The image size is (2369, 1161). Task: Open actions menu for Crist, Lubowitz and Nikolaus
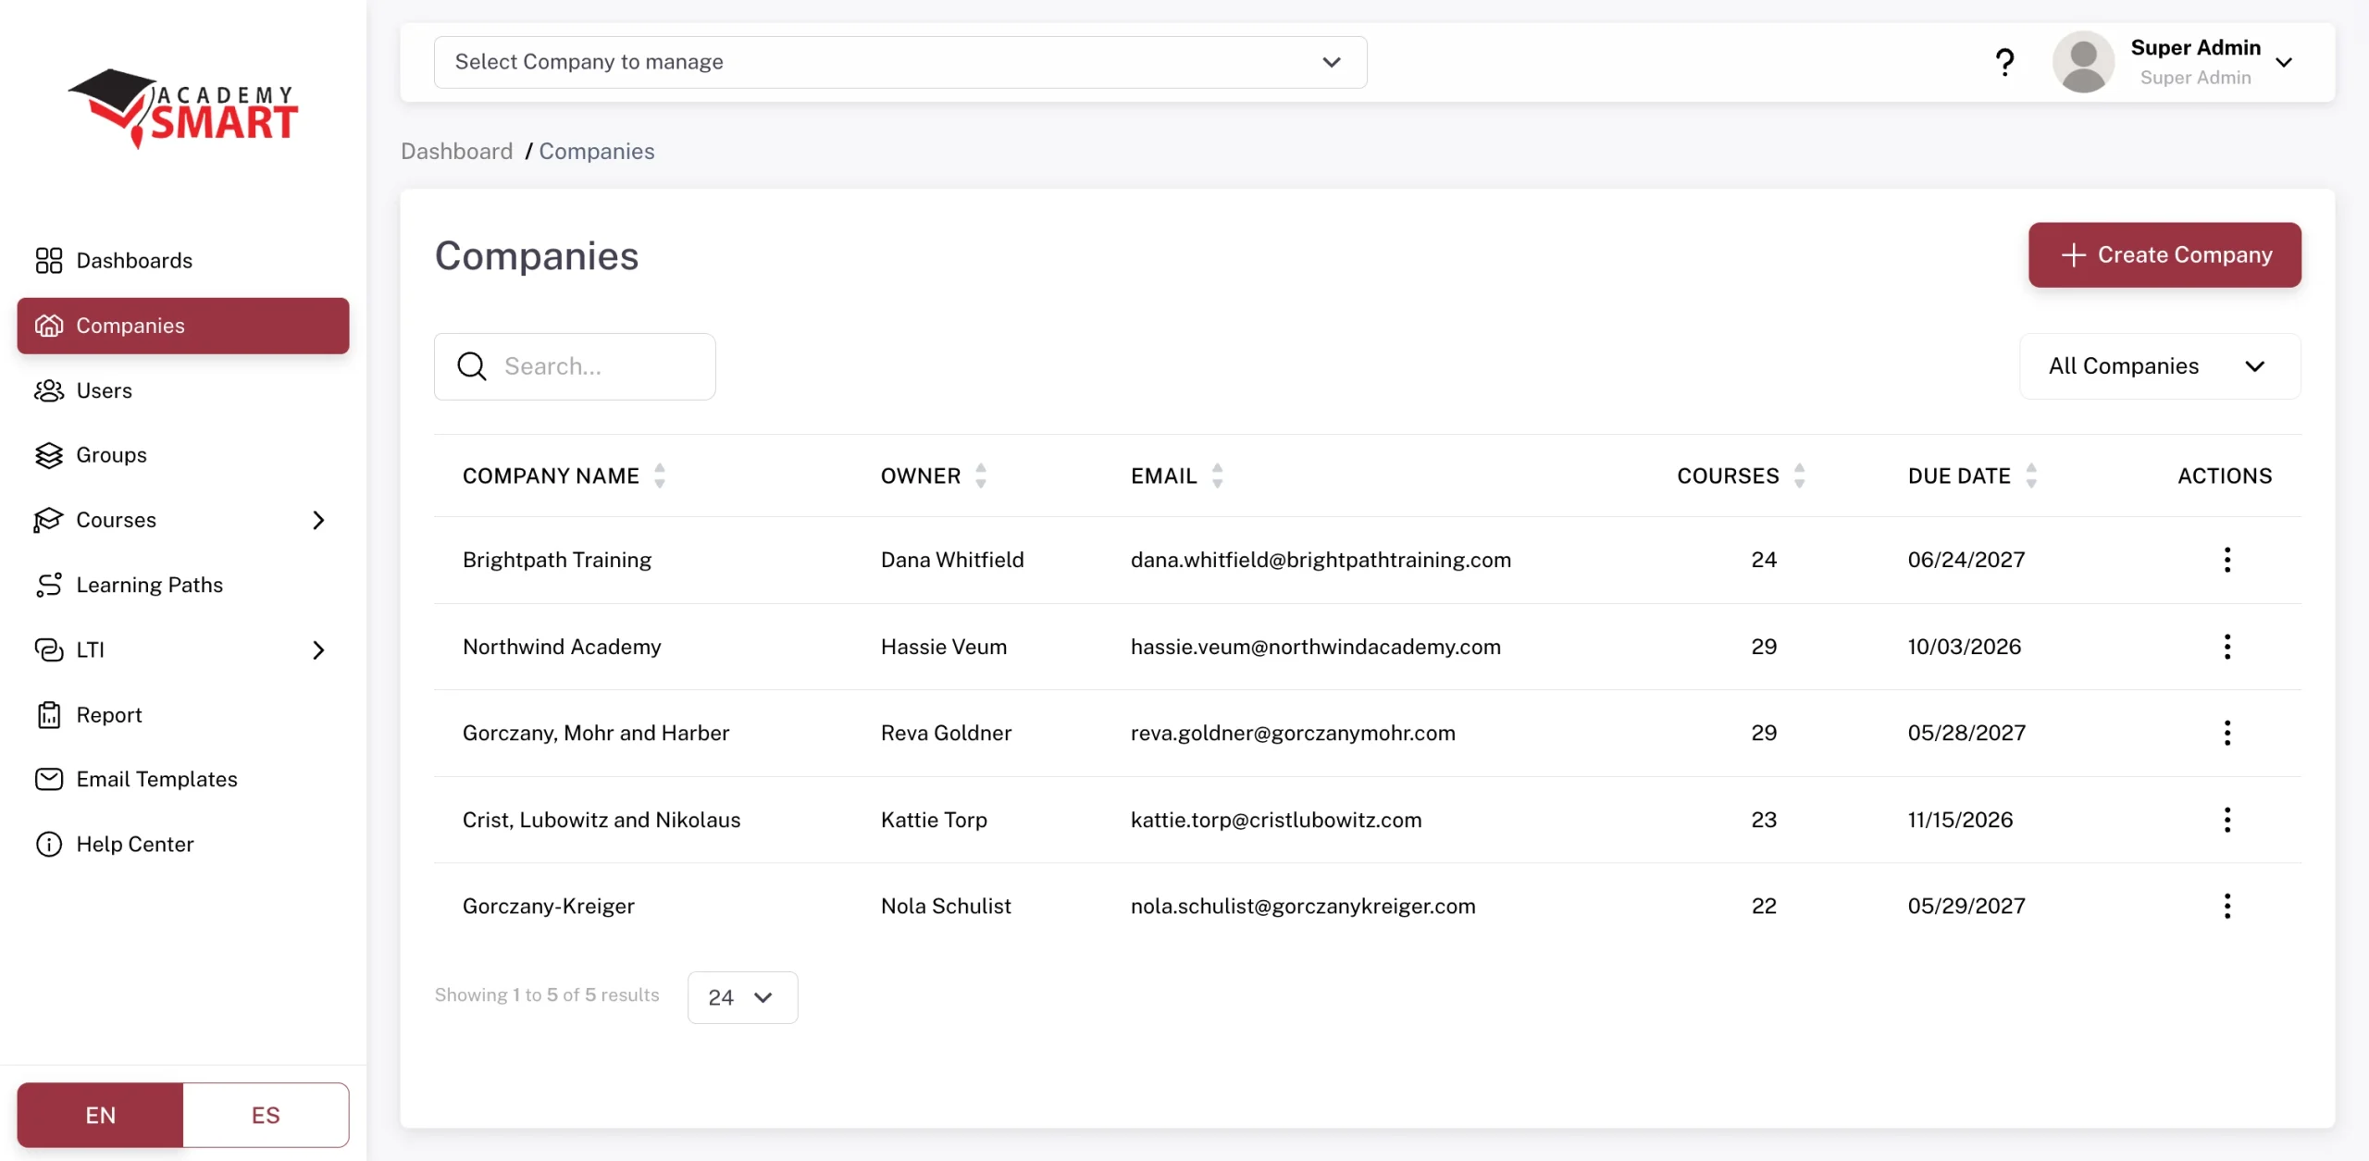(2226, 820)
